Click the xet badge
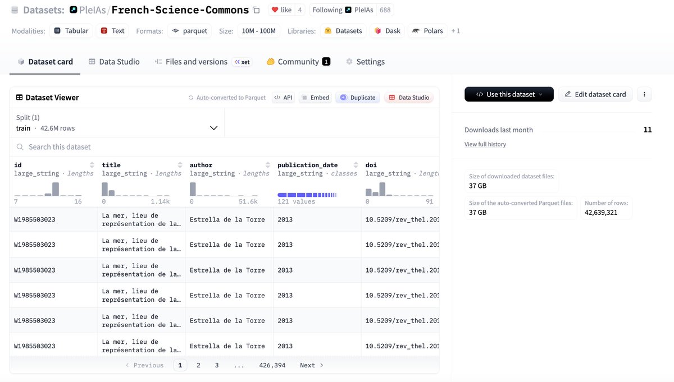 click(242, 62)
